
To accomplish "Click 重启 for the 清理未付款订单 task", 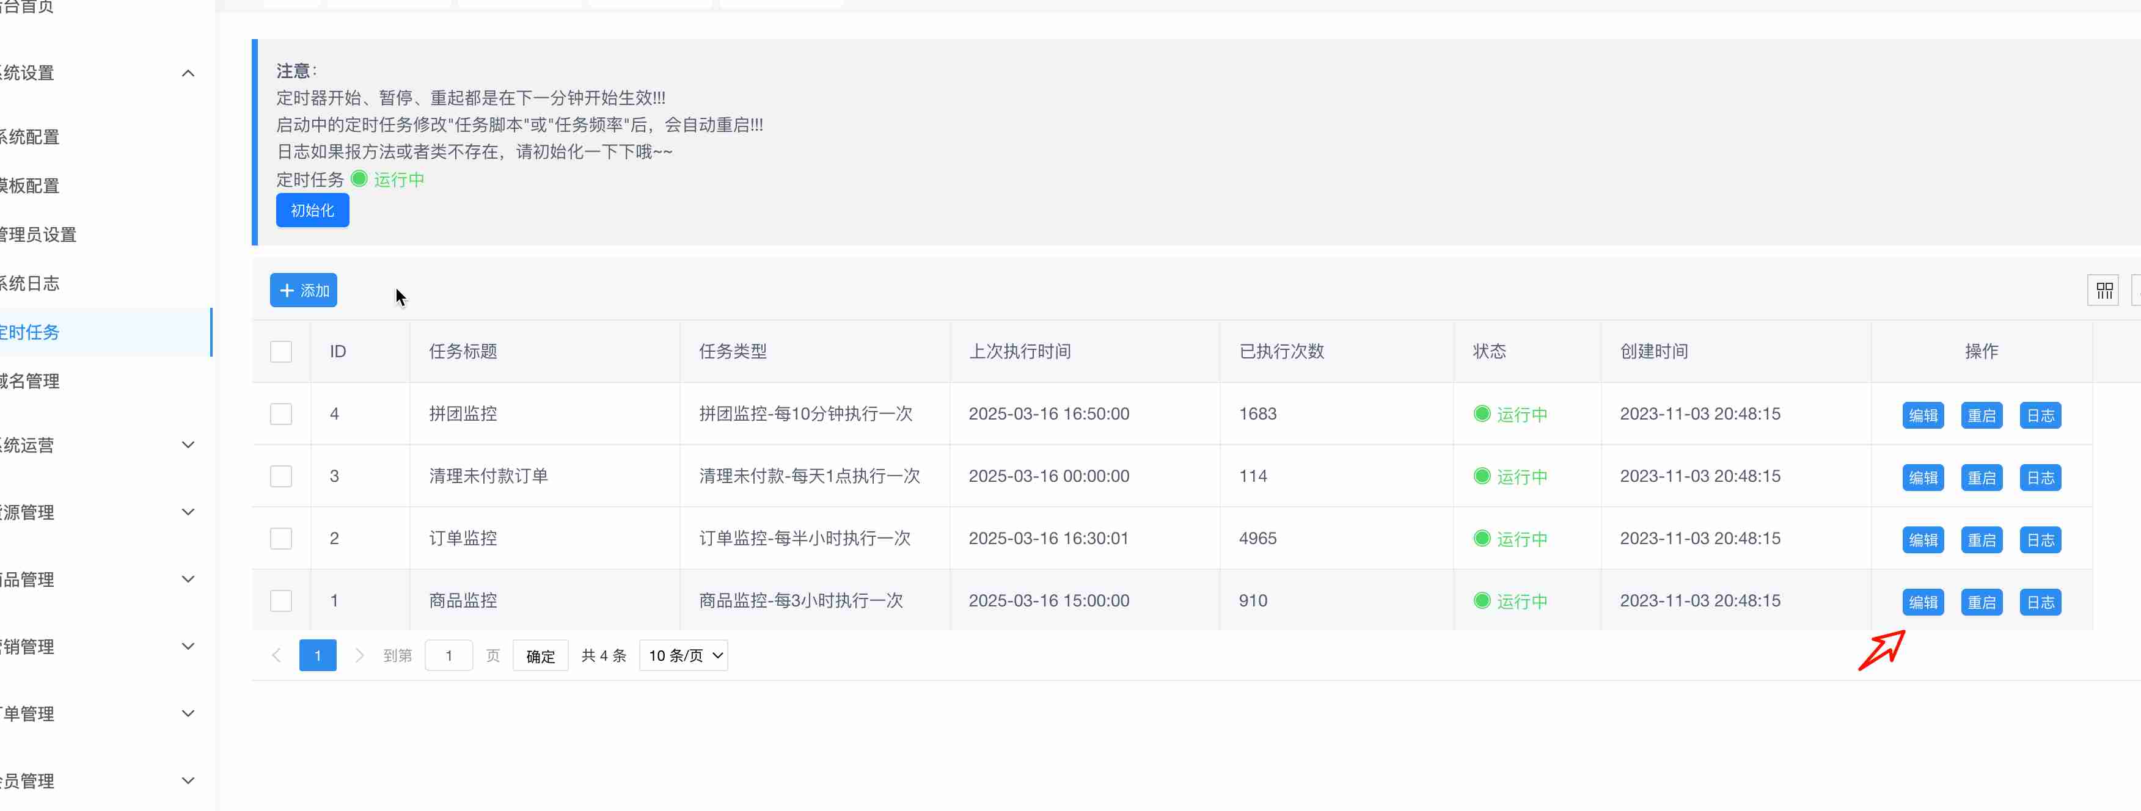I will pos(1982,478).
